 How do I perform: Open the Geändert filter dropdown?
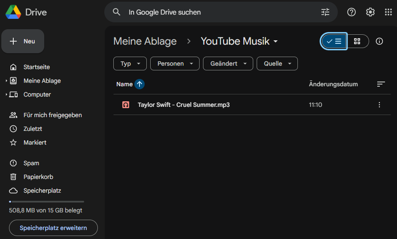click(x=228, y=64)
